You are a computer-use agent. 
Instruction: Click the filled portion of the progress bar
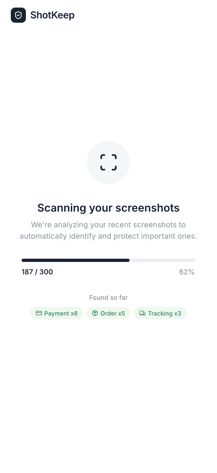click(76, 260)
